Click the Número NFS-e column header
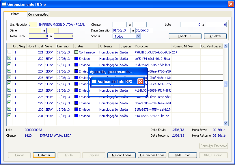Image resolution: width=235 pixels, height=165 pixels. tap(186, 46)
